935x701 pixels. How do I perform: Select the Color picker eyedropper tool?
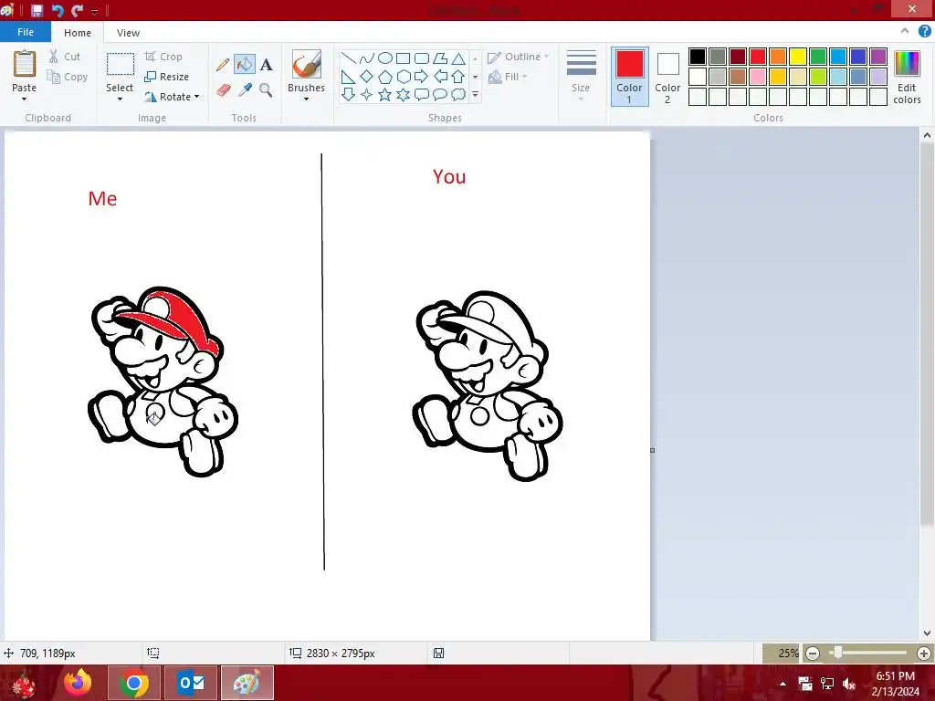click(x=245, y=90)
